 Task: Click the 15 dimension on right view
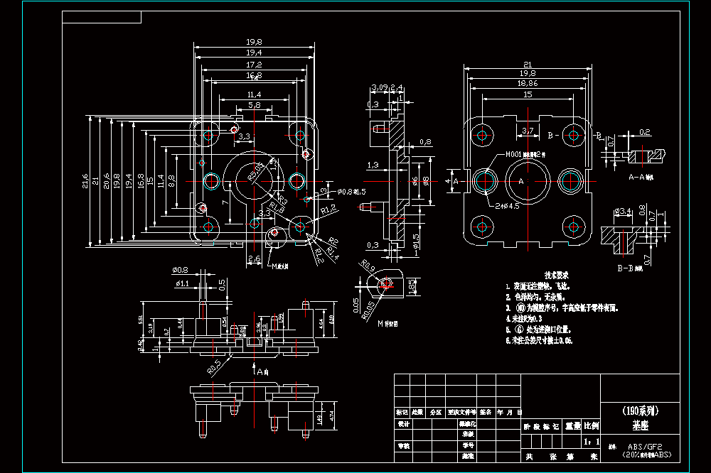[528, 94]
